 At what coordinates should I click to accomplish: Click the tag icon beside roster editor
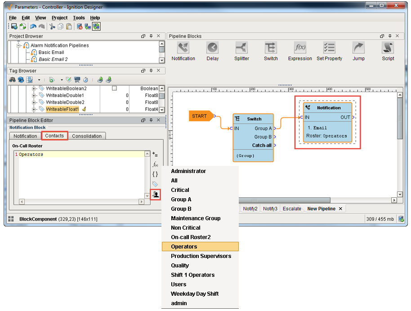(155, 184)
